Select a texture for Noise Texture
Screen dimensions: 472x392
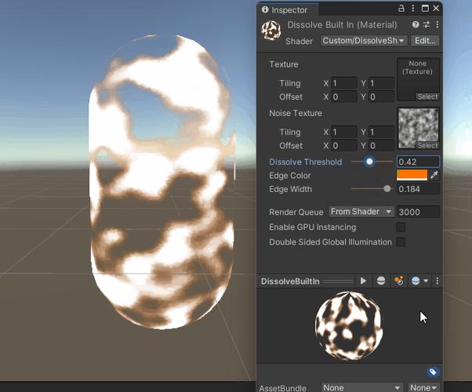coord(427,145)
